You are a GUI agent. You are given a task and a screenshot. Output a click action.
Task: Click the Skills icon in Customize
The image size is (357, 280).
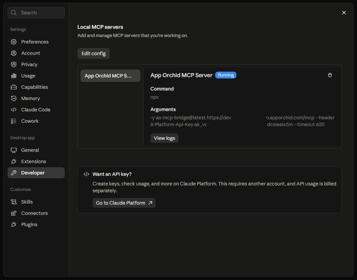[14, 202]
